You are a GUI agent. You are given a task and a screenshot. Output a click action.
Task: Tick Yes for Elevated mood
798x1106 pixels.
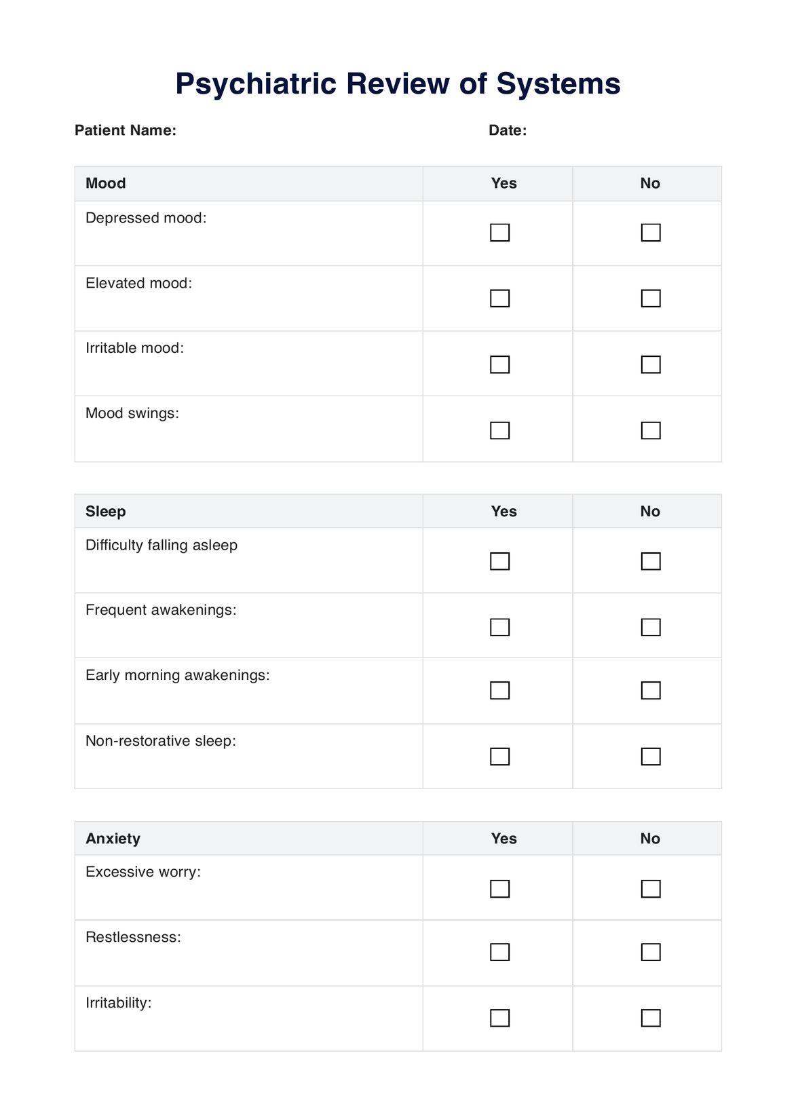click(499, 299)
